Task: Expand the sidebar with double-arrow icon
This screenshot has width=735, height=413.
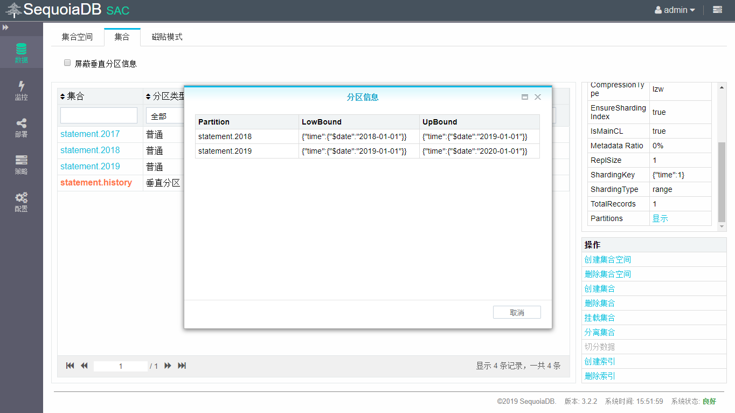Action: point(5,27)
